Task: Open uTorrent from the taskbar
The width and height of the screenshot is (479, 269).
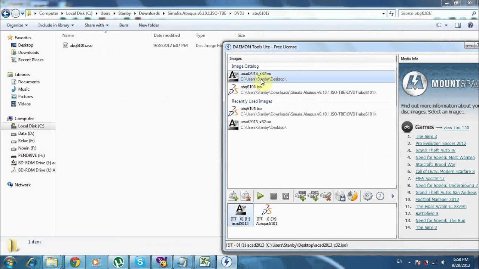Action: 119,262
